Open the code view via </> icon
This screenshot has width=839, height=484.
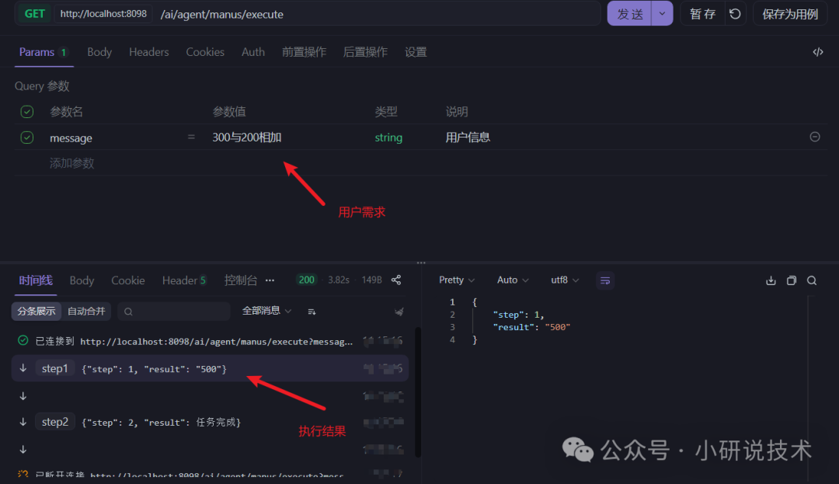pos(817,51)
